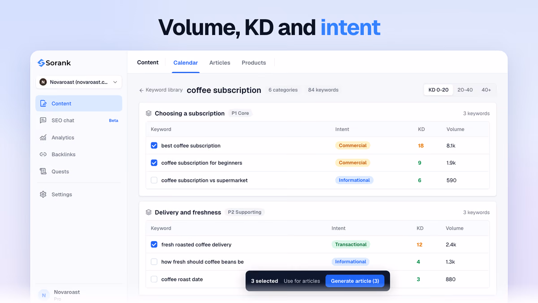This screenshot has height=303, width=538.
Task: Click the stack icon beside Delivery and freshness
Action: pyautogui.click(x=149, y=212)
